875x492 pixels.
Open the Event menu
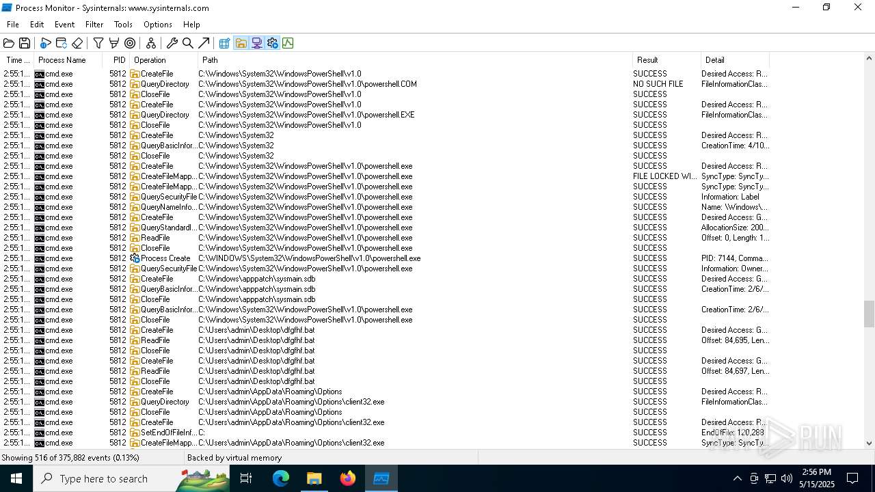pos(65,25)
